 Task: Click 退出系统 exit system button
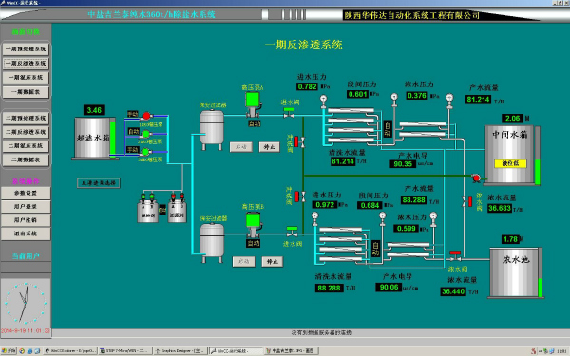tap(26, 234)
